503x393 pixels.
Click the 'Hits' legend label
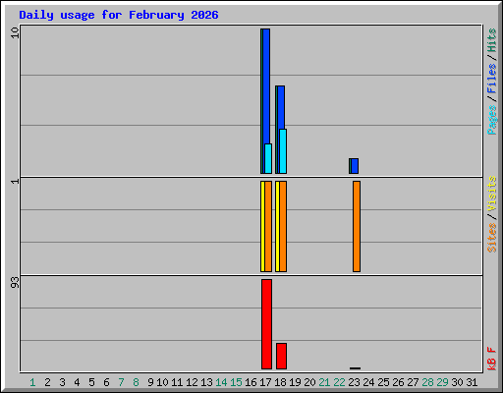pyautogui.click(x=492, y=40)
